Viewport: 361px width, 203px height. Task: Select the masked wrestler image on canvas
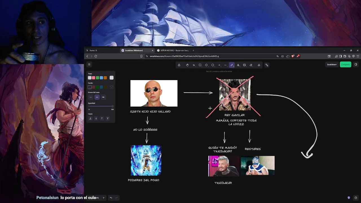click(x=258, y=166)
